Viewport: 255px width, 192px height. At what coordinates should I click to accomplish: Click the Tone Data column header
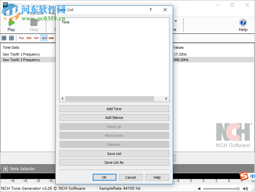(x=11, y=47)
